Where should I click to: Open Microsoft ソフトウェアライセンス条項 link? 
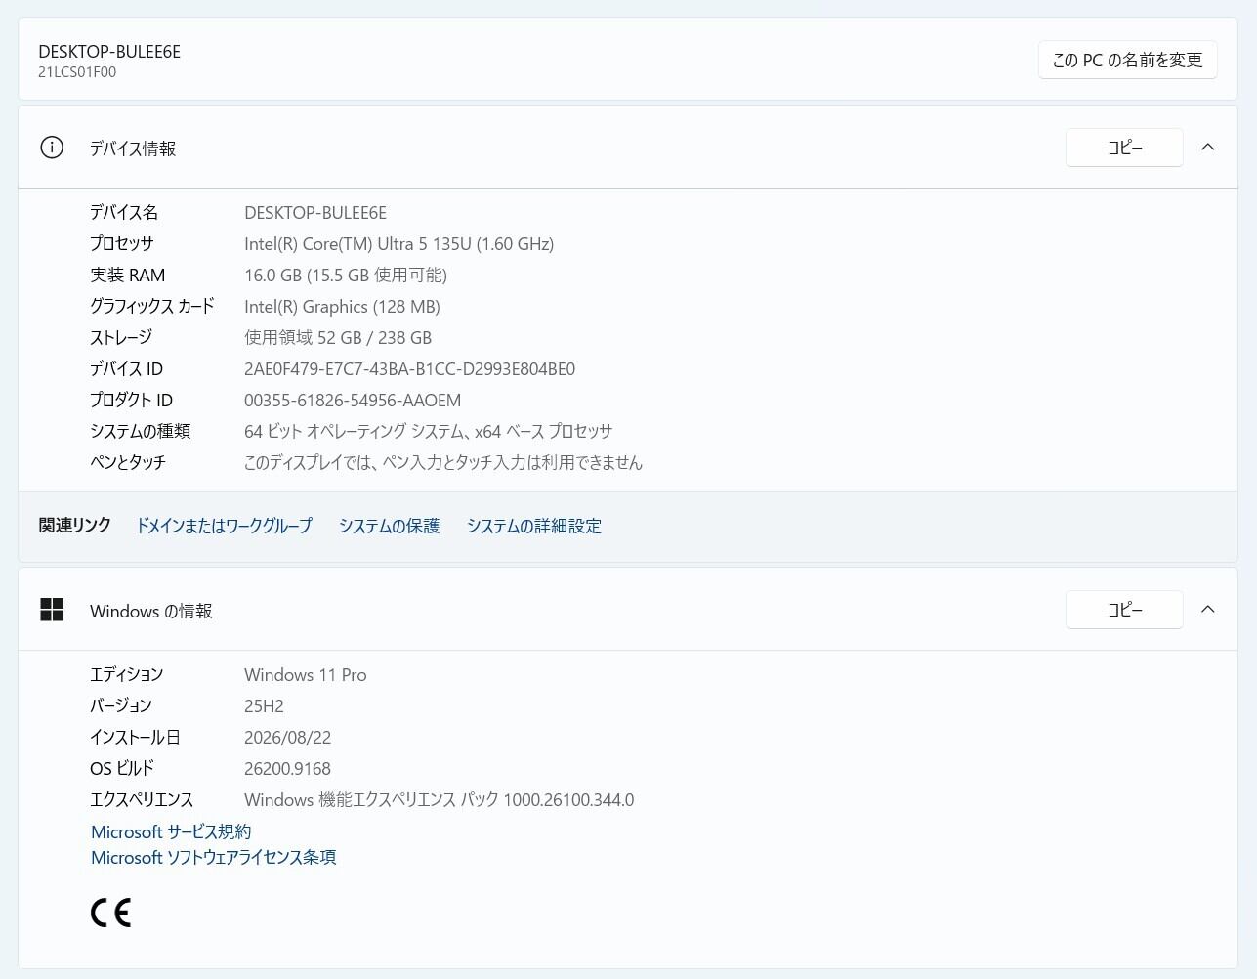pos(214,857)
